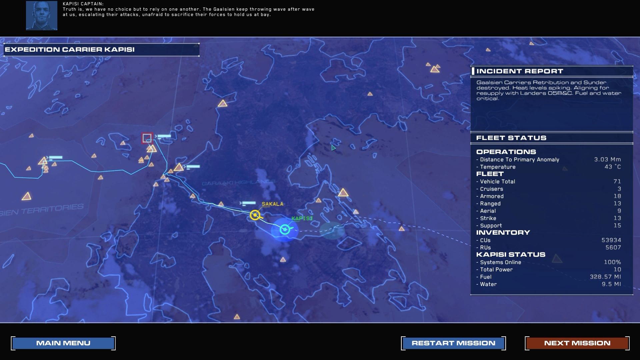Click the Garaaki Highlands map label
The width and height of the screenshot is (640, 360).
(238, 183)
